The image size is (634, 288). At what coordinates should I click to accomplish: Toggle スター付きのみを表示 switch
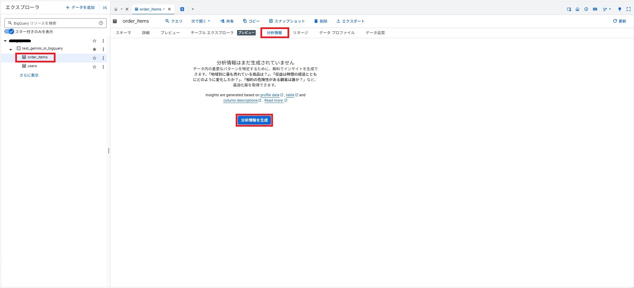(x=9, y=31)
